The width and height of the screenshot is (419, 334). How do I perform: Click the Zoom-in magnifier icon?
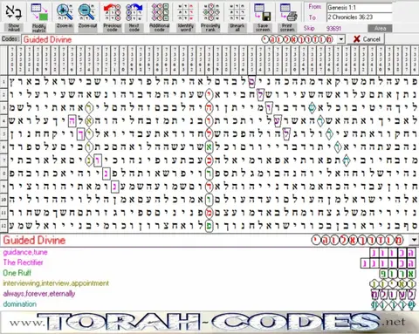pos(65,12)
